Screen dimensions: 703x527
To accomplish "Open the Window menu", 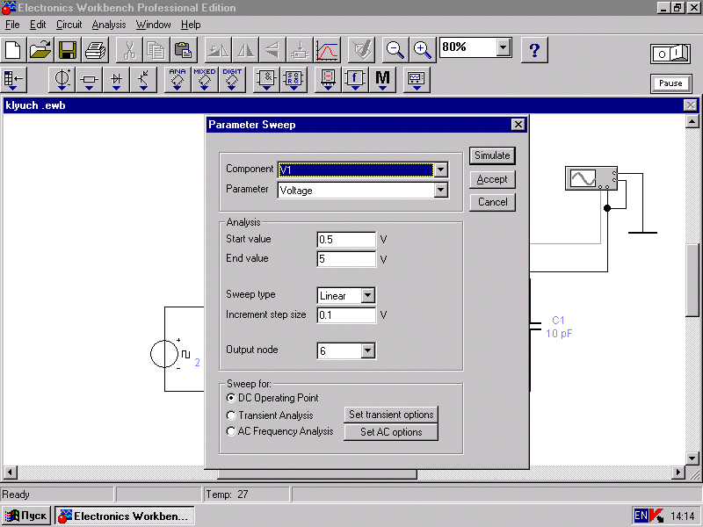I will click(153, 25).
